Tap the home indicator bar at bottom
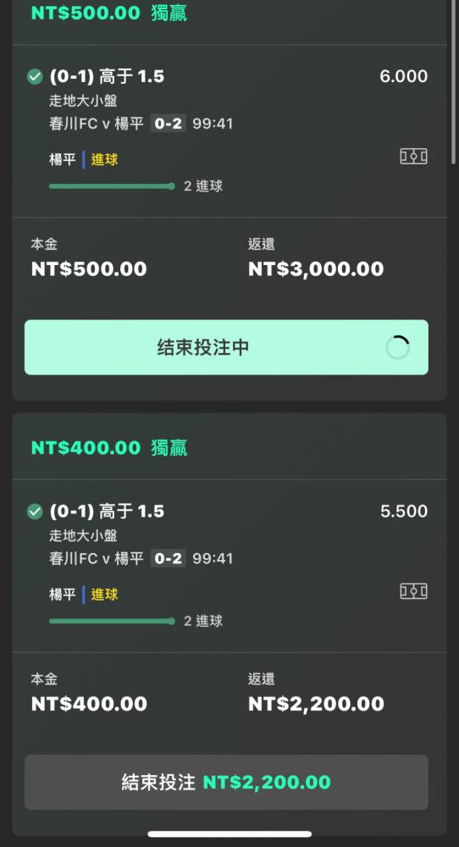This screenshot has height=847, width=459. click(229, 834)
